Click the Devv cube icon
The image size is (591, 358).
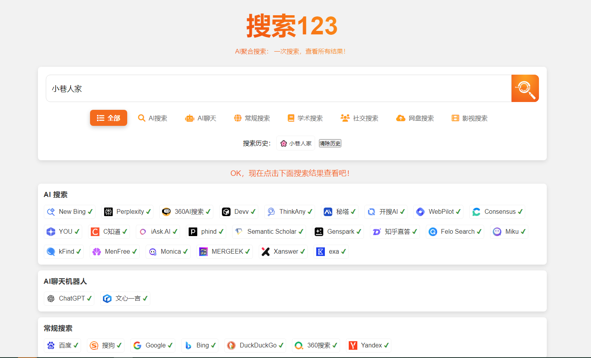226,212
